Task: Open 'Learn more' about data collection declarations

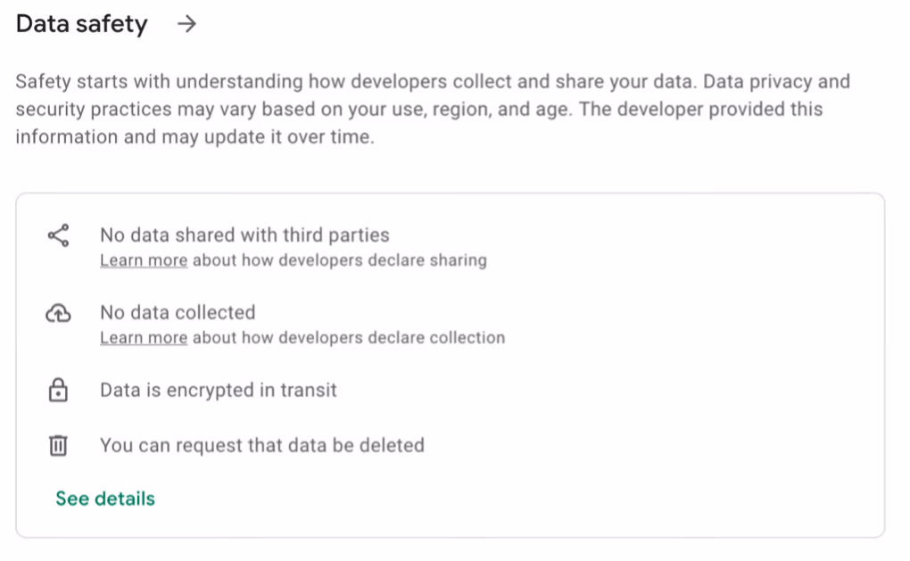Action: tap(143, 337)
